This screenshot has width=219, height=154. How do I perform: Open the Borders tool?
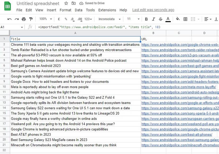(x=185, y=19)
